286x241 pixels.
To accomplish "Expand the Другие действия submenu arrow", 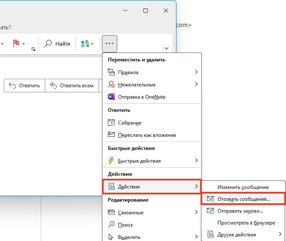I will (x=280, y=234).
